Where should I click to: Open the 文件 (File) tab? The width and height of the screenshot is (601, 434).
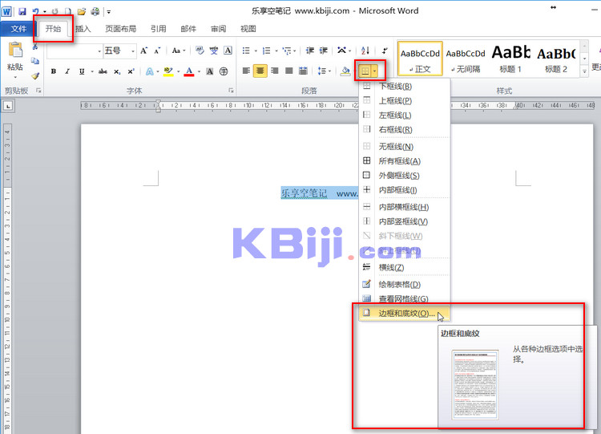(18, 29)
